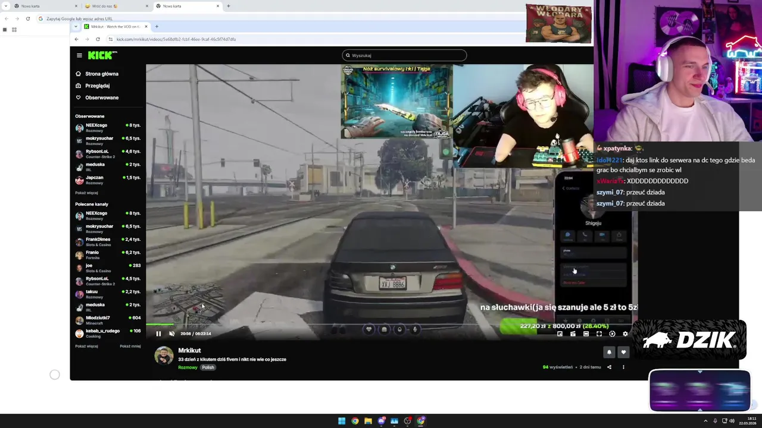Viewport: 762px width, 428px height.
Task: Open Chrome from taskbar
Action: [x=355, y=421]
